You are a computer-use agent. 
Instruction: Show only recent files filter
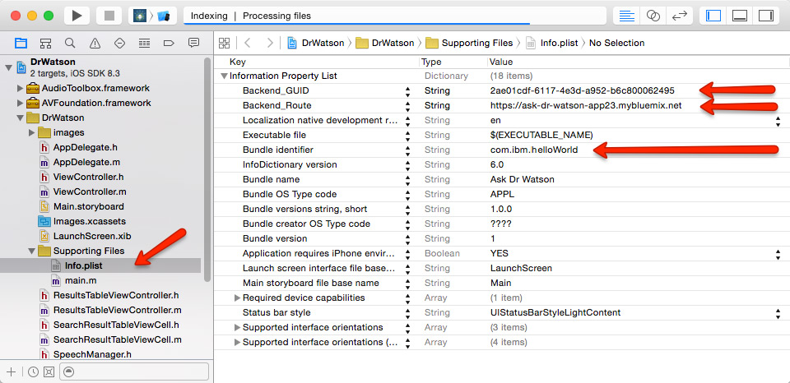[33, 372]
